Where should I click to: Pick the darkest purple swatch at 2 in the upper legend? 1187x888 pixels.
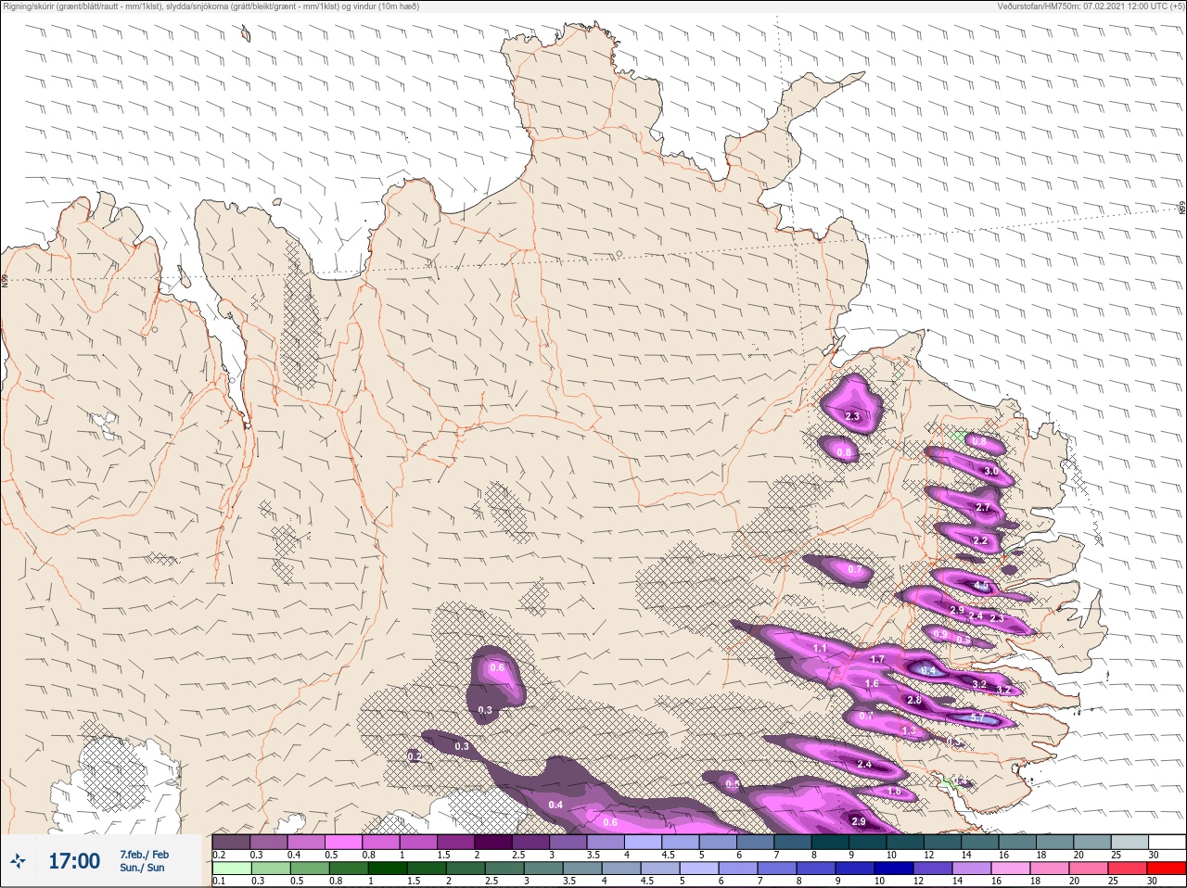(493, 842)
